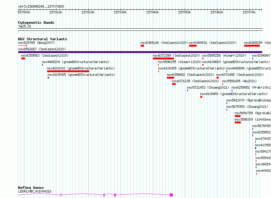
Task: Click nsv5412070 variant label
Action: pyautogui.click(x=249, y=100)
